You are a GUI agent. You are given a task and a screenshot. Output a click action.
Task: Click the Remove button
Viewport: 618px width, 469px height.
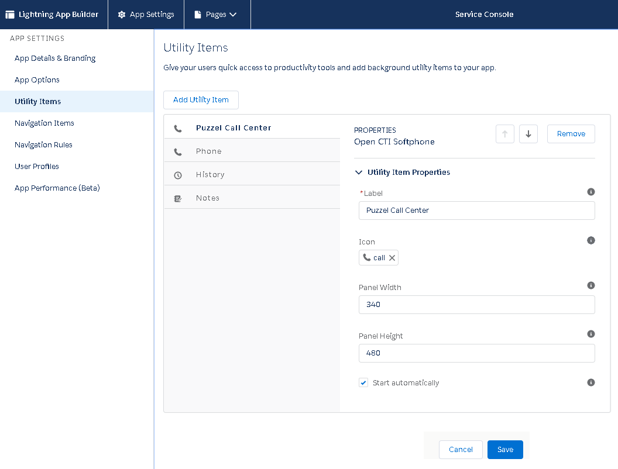(571, 134)
